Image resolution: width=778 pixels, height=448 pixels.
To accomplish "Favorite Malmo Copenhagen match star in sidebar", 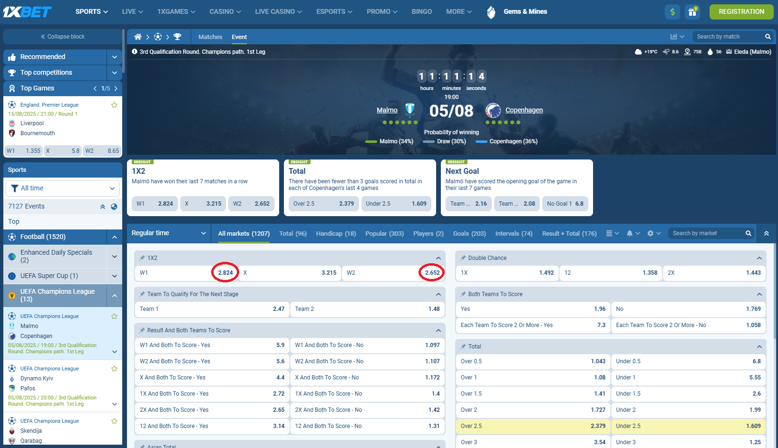I will coord(114,316).
